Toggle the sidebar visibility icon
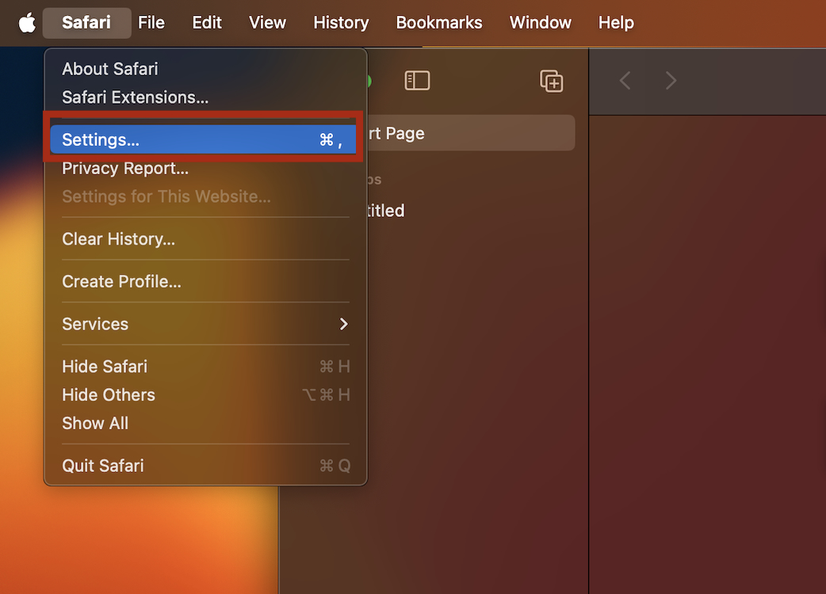This screenshot has width=826, height=594. click(x=417, y=80)
